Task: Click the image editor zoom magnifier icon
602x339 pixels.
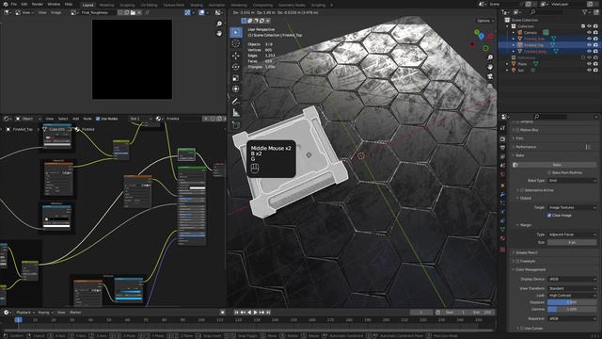Action: click(x=219, y=24)
